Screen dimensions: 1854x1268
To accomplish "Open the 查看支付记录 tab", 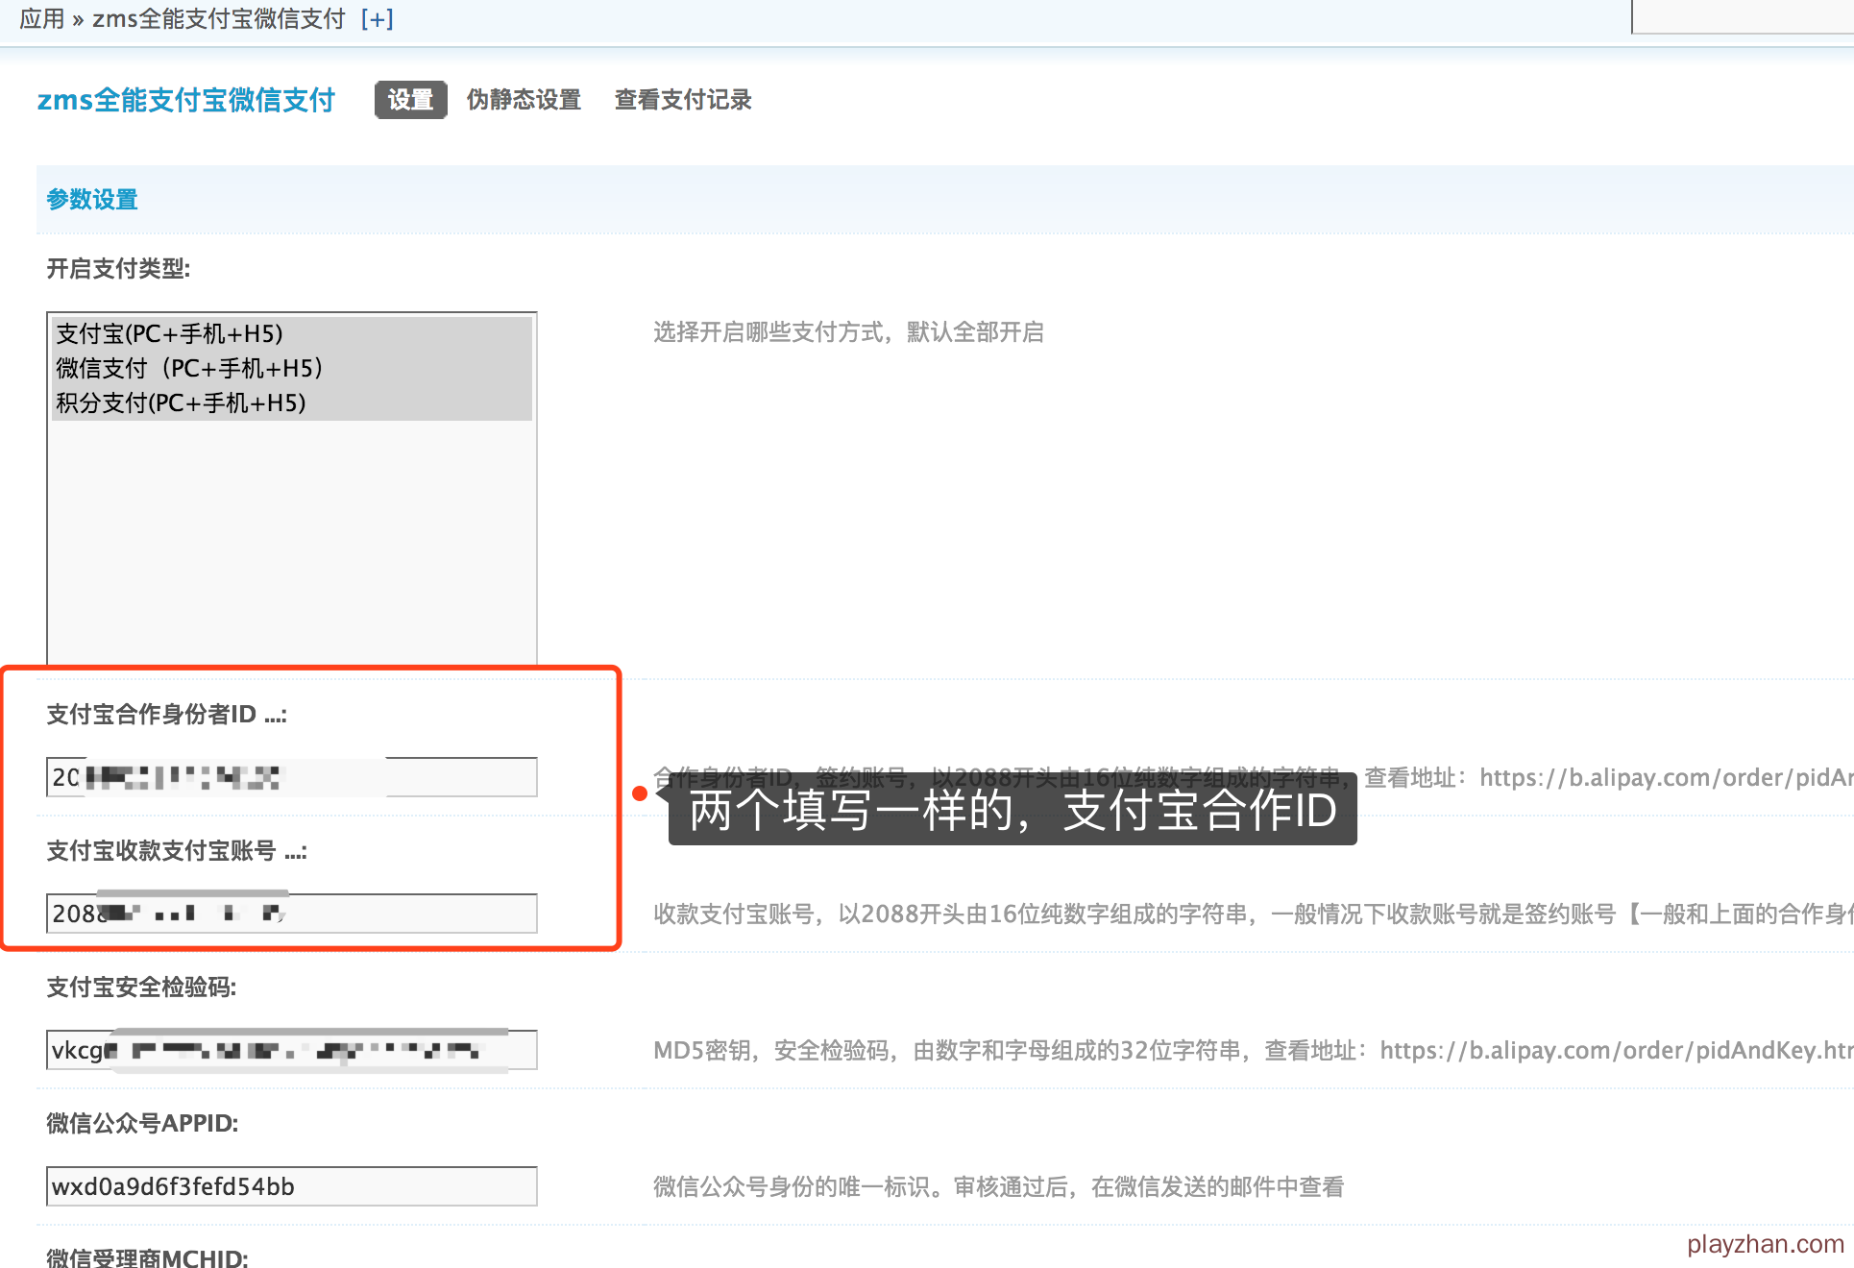I will coord(682,100).
